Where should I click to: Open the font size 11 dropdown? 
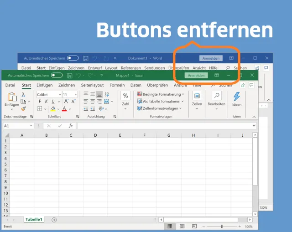click(x=75, y=94)
